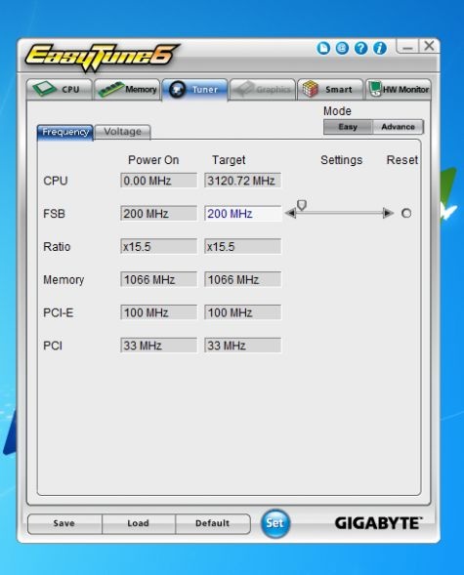Click the FSB slider thumb
Image resolution: width=464 pixels, height=575 pixels.
tap(302, 205)
